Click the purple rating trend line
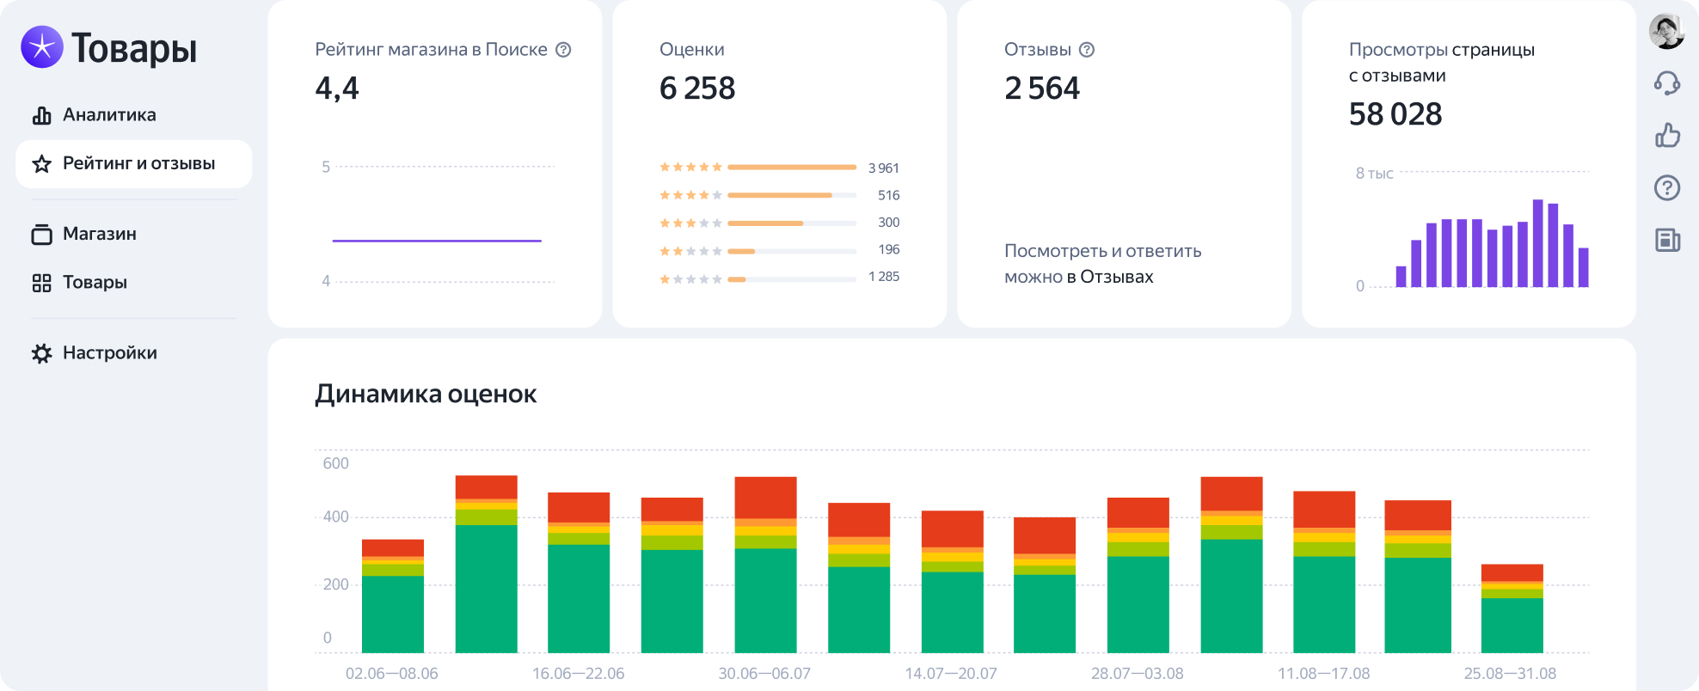The width and height of the screenshot is (1699, 691). [x=437, y=241]
